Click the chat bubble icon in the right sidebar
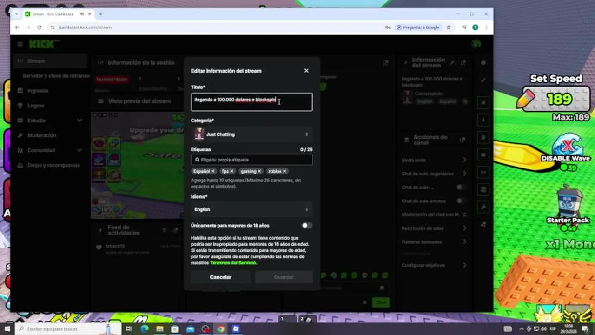The height and width of the screenshot is (335, 595). pyautogui.click(x=483, y=155)
